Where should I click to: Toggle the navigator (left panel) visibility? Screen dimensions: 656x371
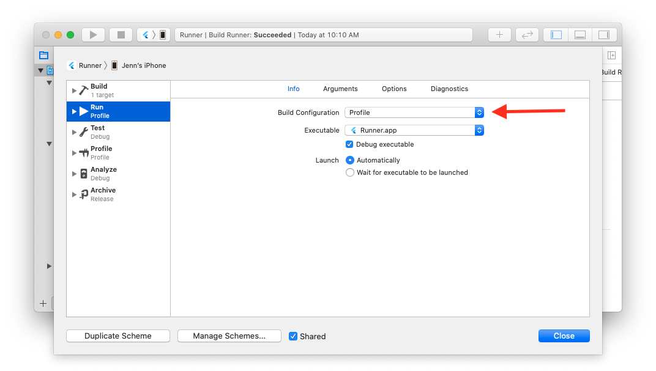[x=556, y=35]
